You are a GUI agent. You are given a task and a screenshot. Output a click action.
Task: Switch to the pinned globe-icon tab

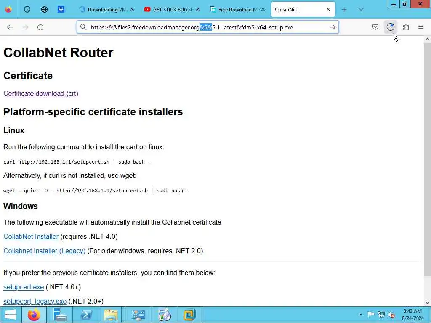pos(44,9)
